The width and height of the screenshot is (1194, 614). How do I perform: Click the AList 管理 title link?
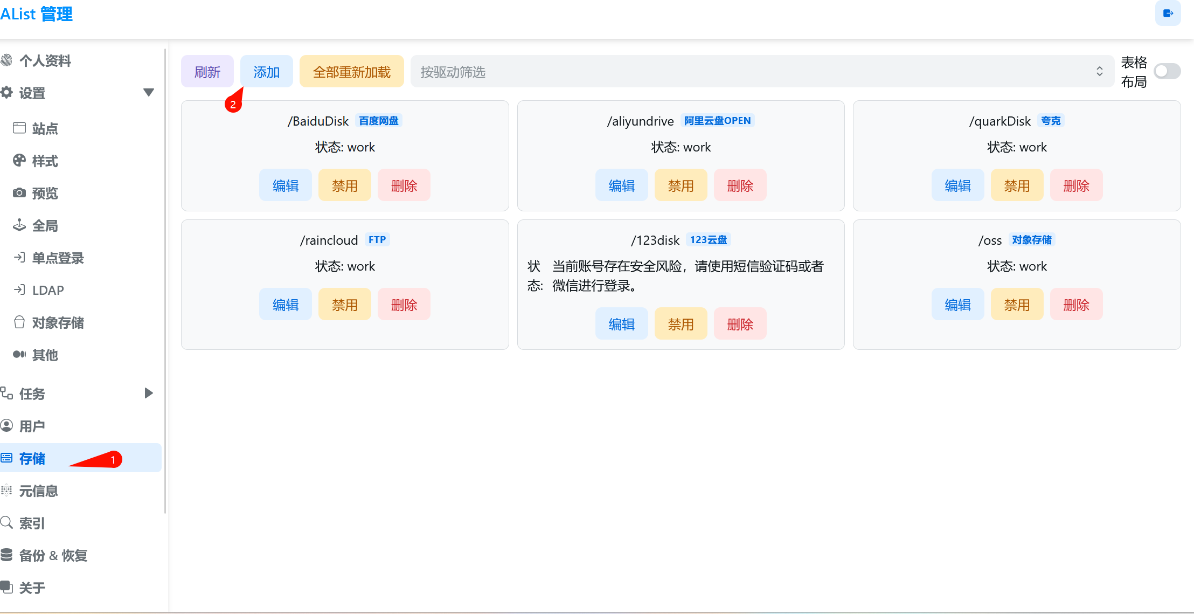[x=36, y=14]
